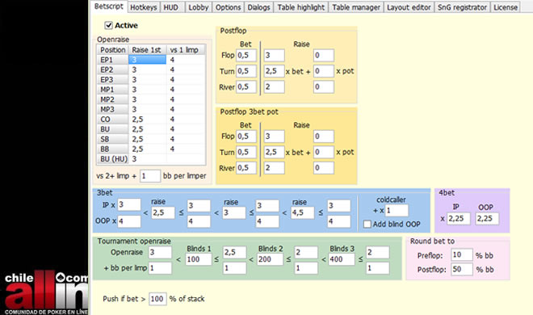This screenshot has width=533, height=315.
Task: Switch to the Hotkeys tab
Action: click(144, 7)
